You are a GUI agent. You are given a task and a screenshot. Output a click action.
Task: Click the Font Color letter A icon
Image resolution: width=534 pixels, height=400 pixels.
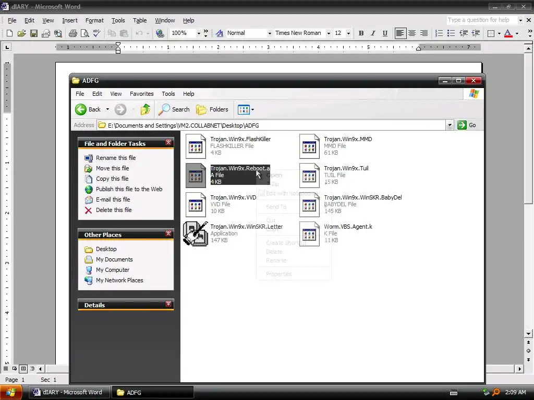pyautogui.click(x=508, y=33)
